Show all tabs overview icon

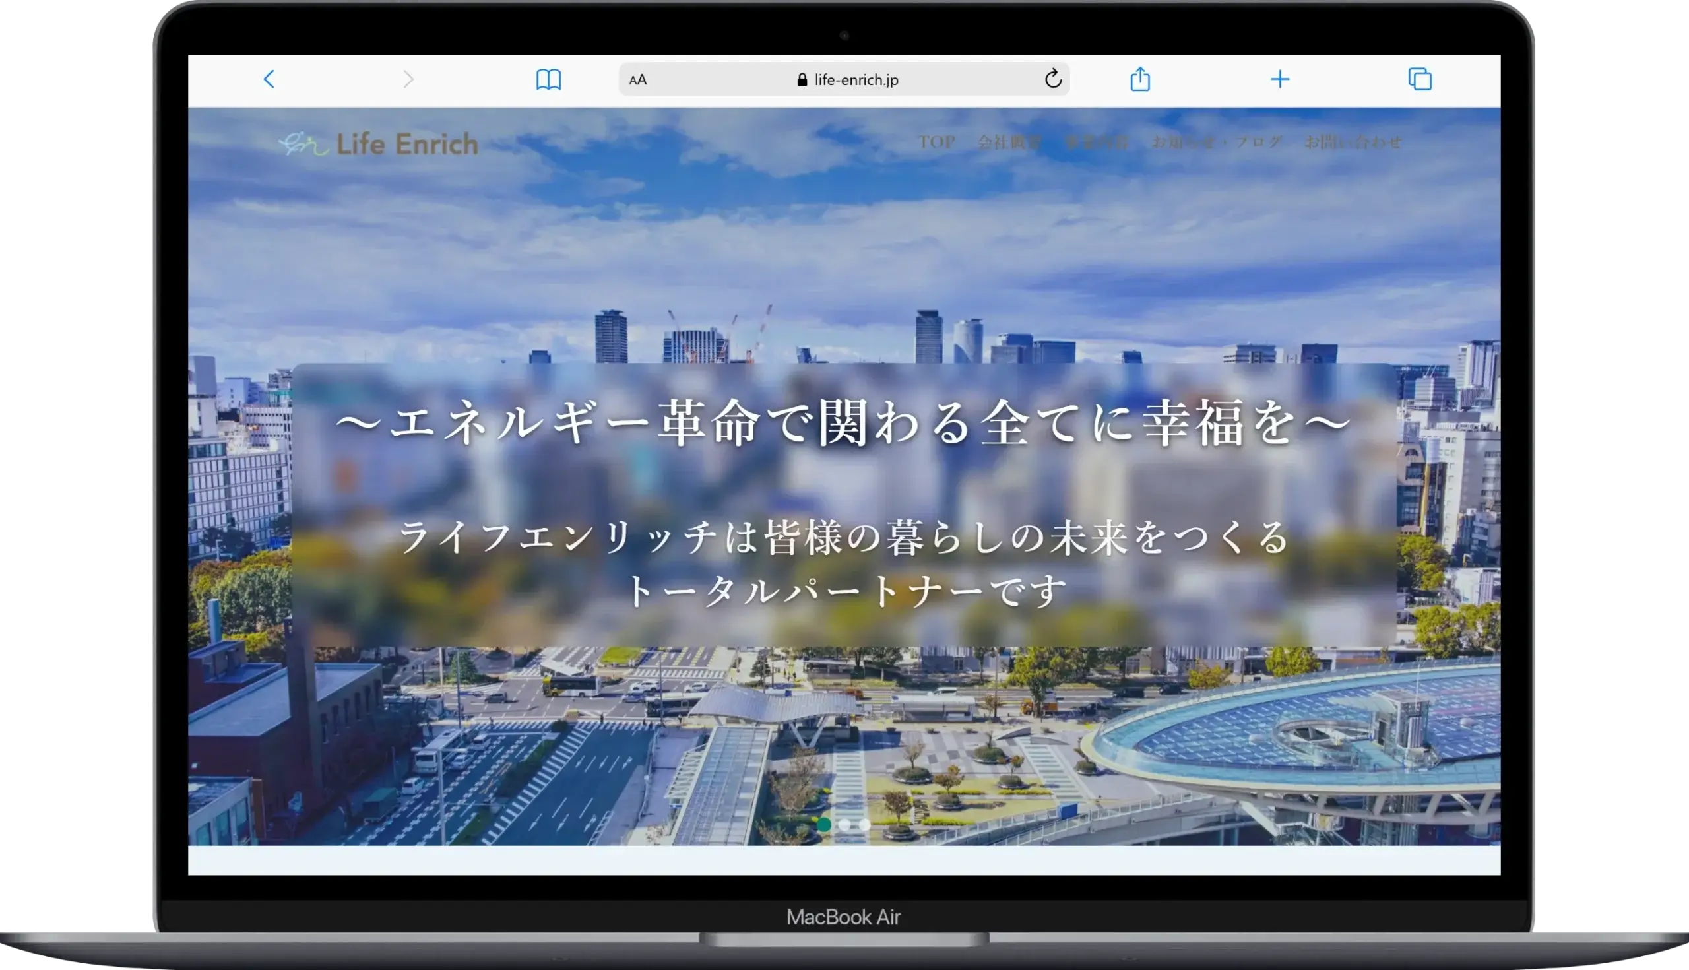coord(1419,79)
